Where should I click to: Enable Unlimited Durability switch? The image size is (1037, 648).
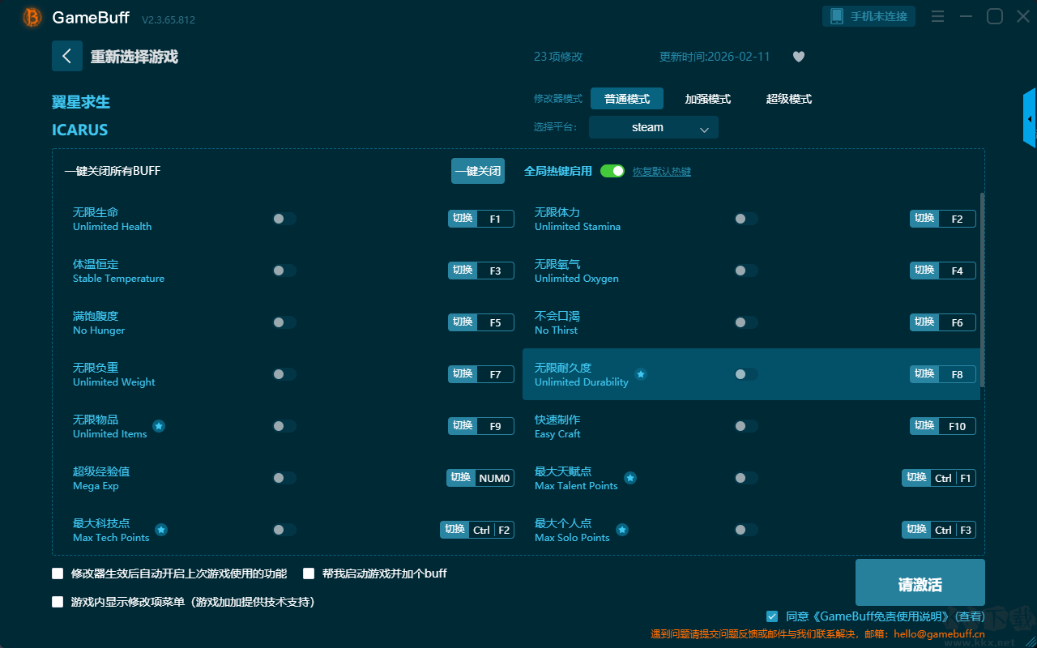click(x=746, y=374)
